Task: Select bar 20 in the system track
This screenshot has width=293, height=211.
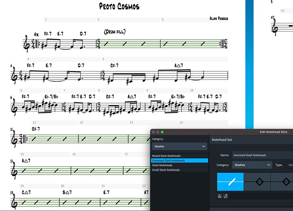Action: point(79,186)
